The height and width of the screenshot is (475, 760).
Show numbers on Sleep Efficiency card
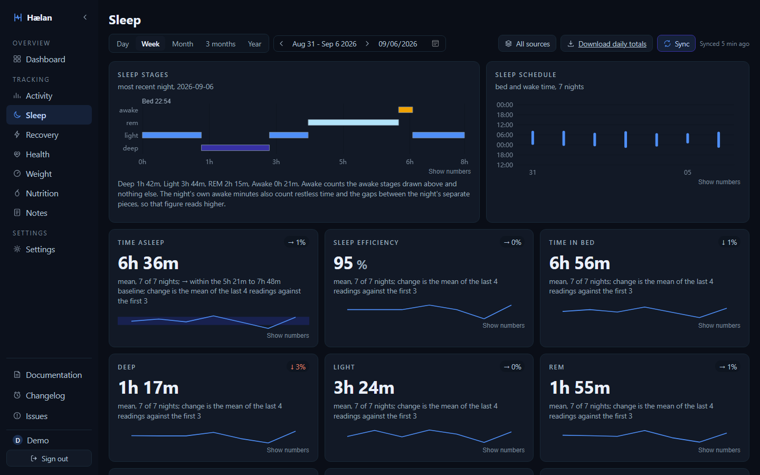click(503, 326)
